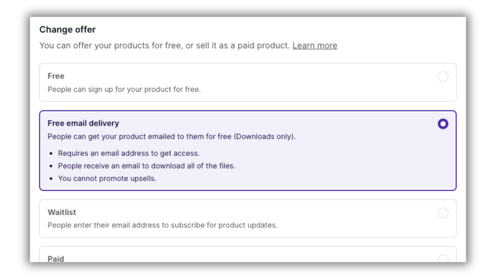
Task: Choose the Waitlist radio button
Action: coord(443,213)
